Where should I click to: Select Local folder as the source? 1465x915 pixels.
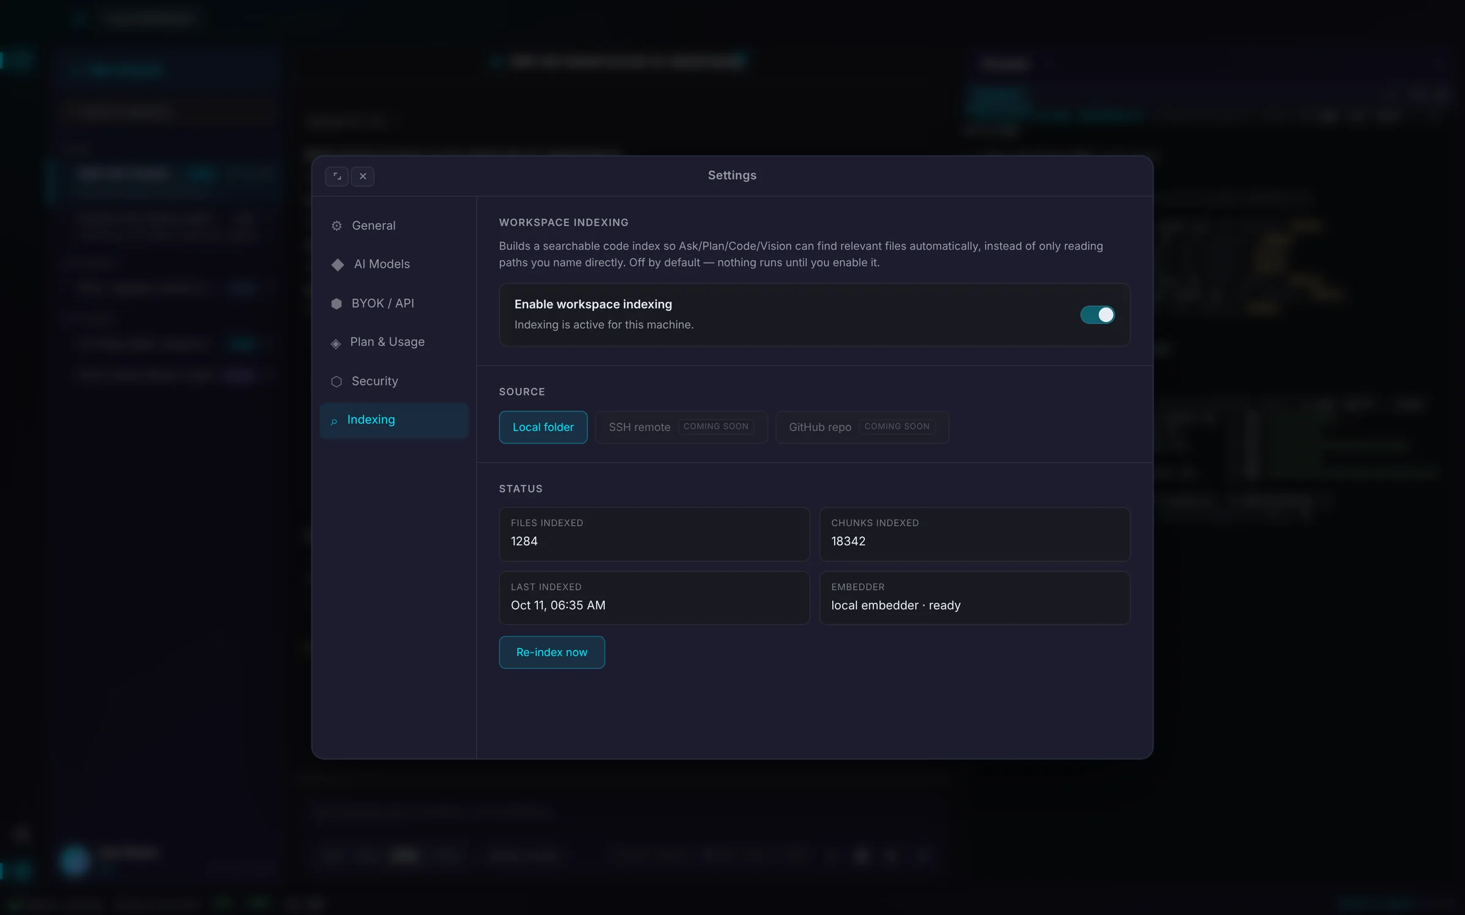coord(543,427)
